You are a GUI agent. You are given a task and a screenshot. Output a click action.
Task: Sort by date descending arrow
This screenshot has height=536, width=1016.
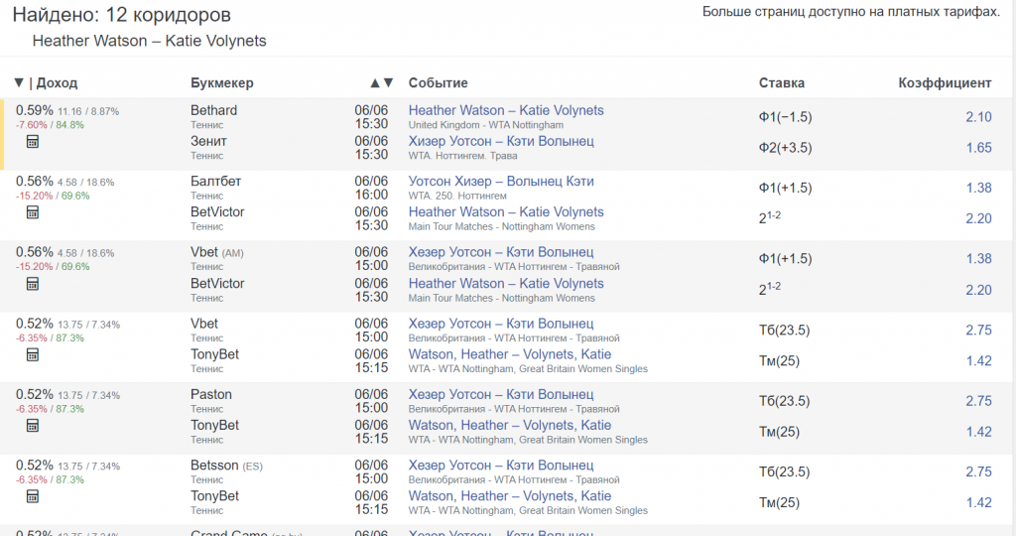pos(388,83)
